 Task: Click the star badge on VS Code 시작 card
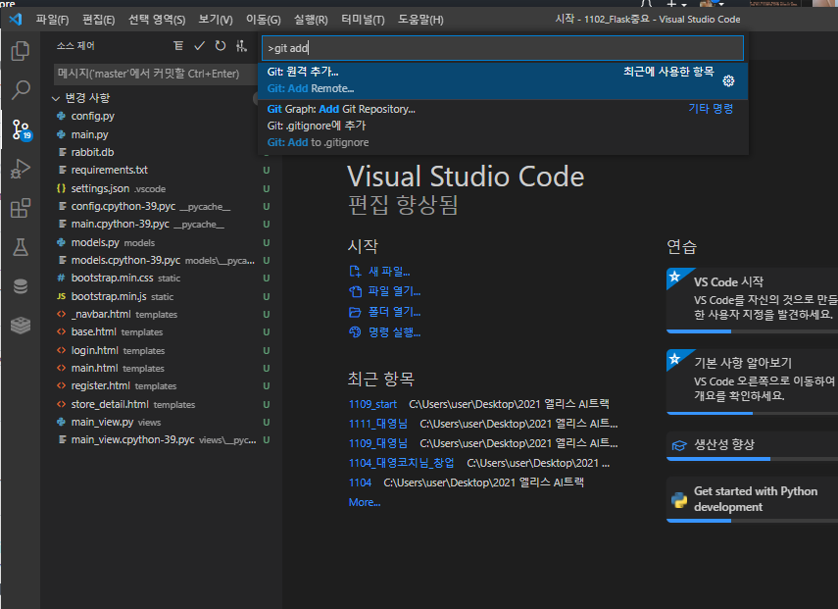click(674, 277)
